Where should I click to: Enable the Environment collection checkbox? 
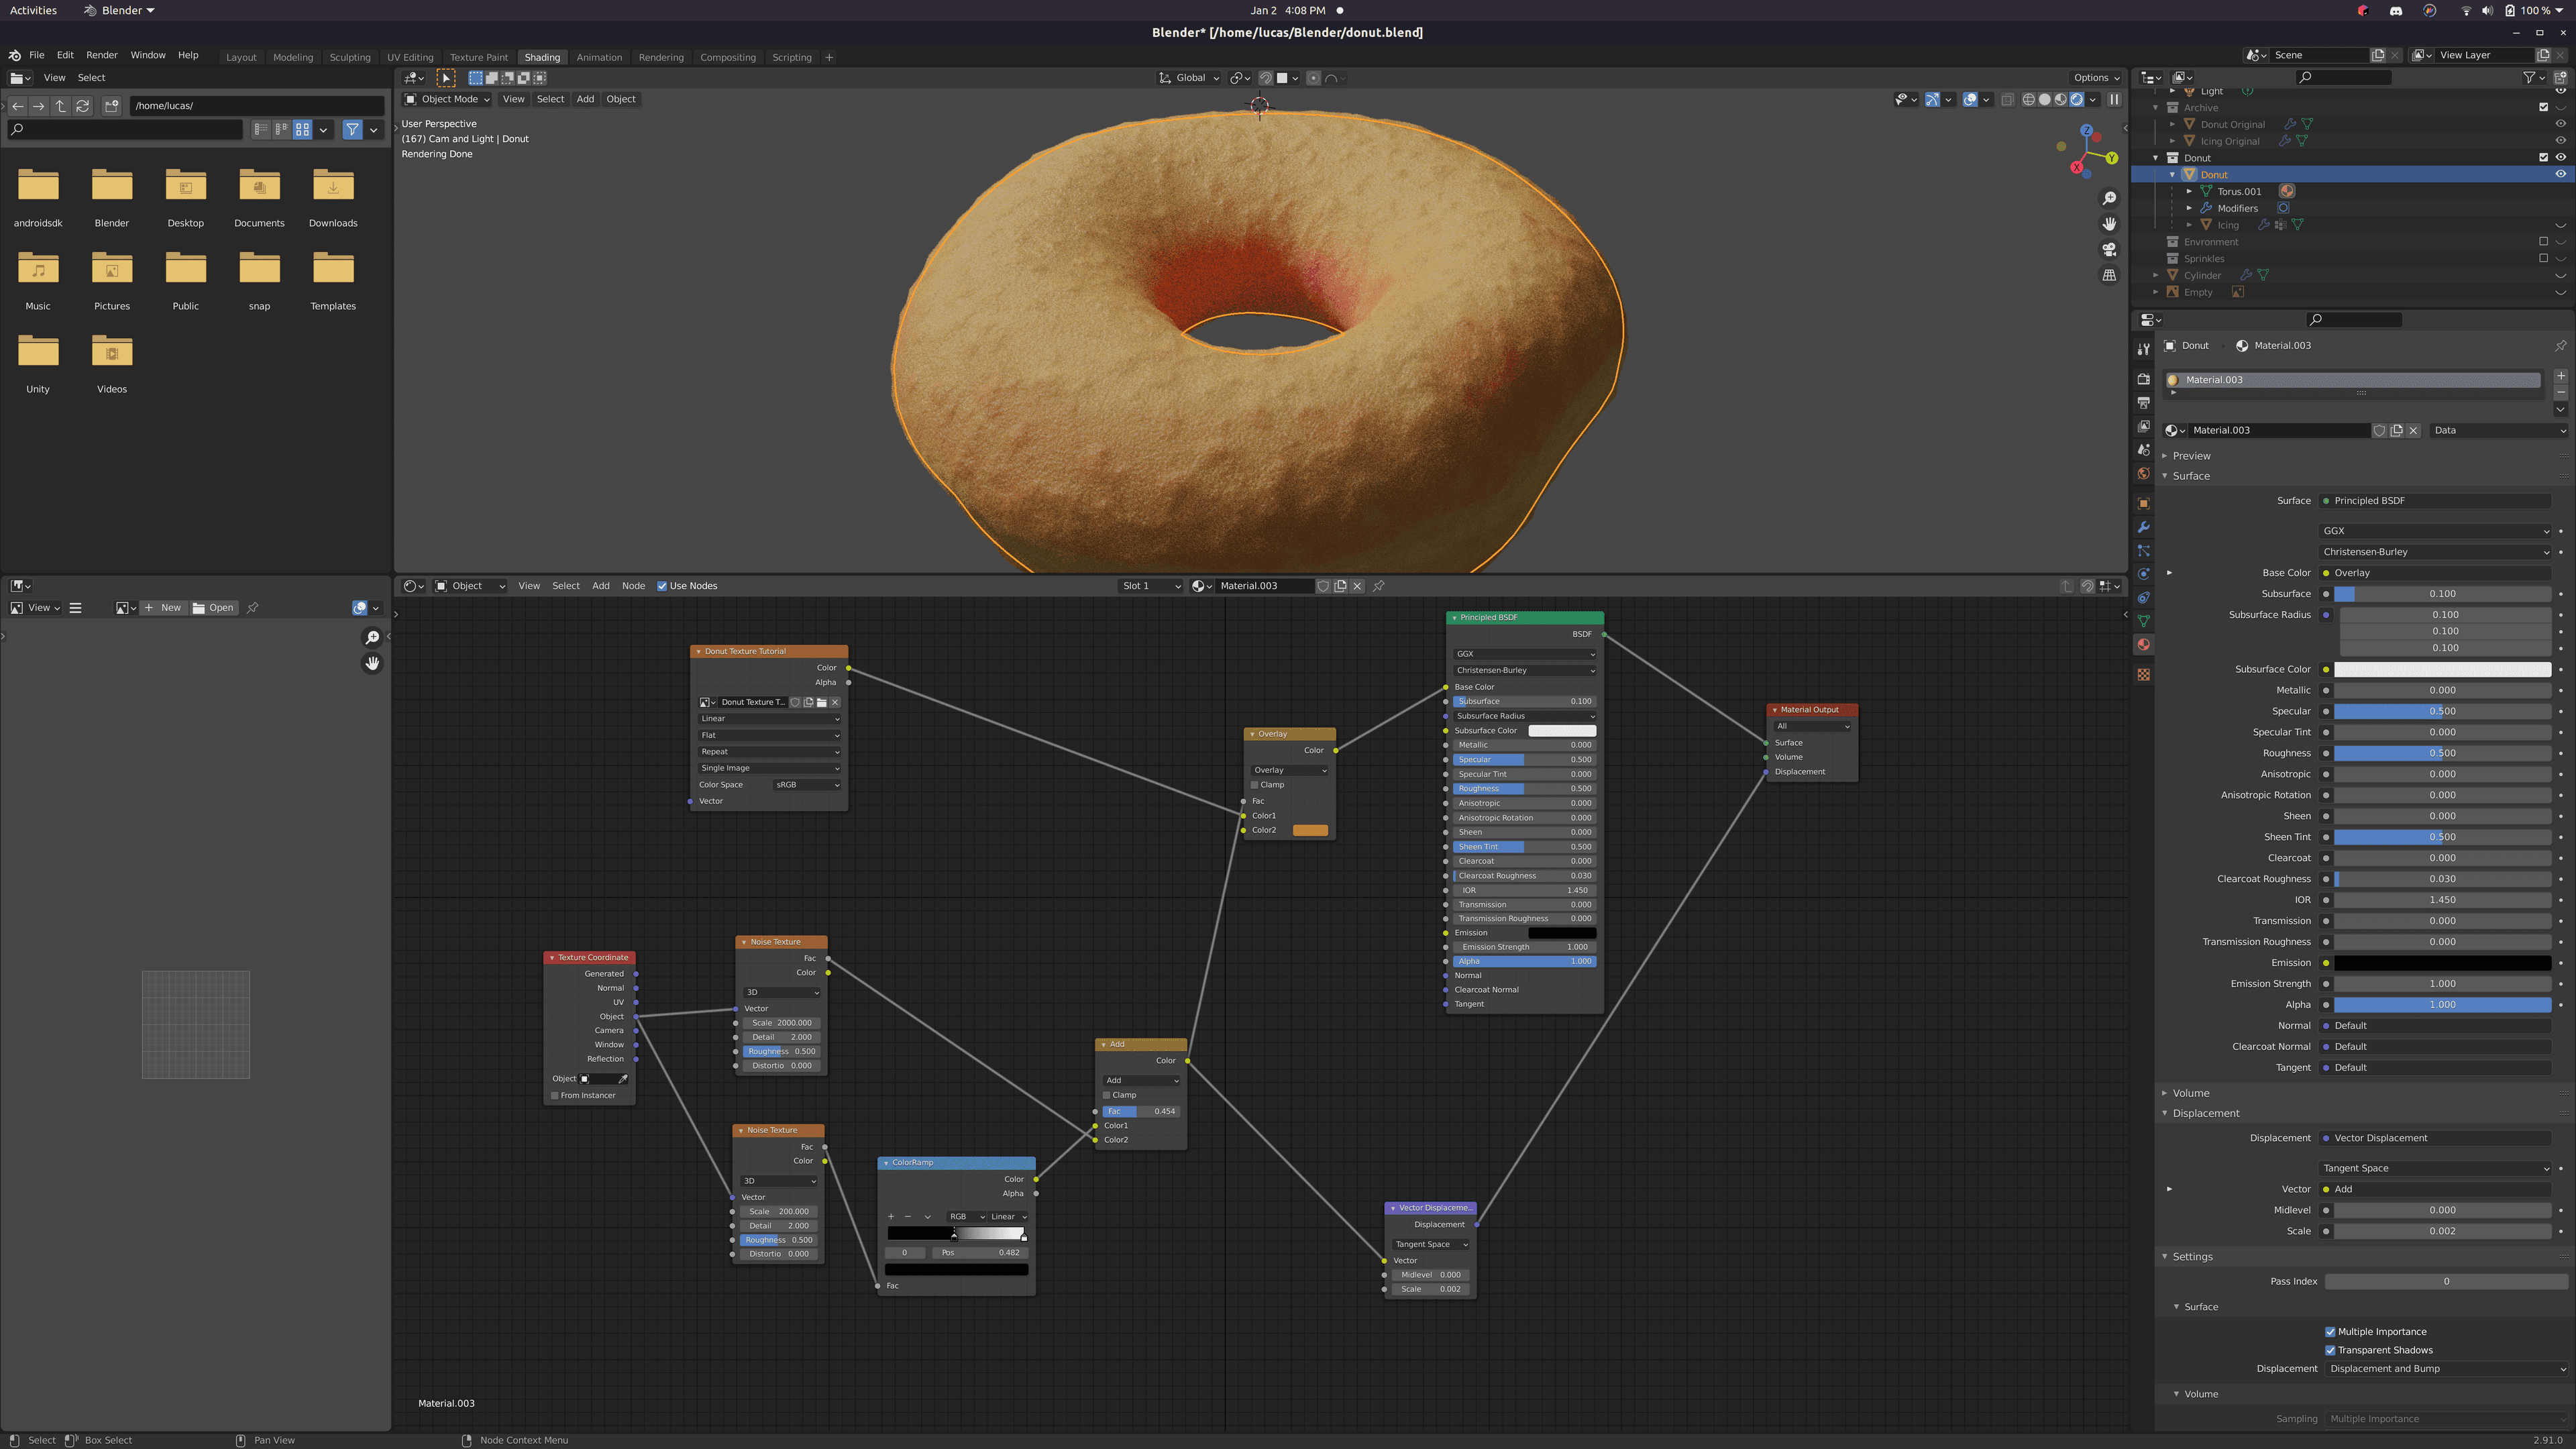(2543, 242)
